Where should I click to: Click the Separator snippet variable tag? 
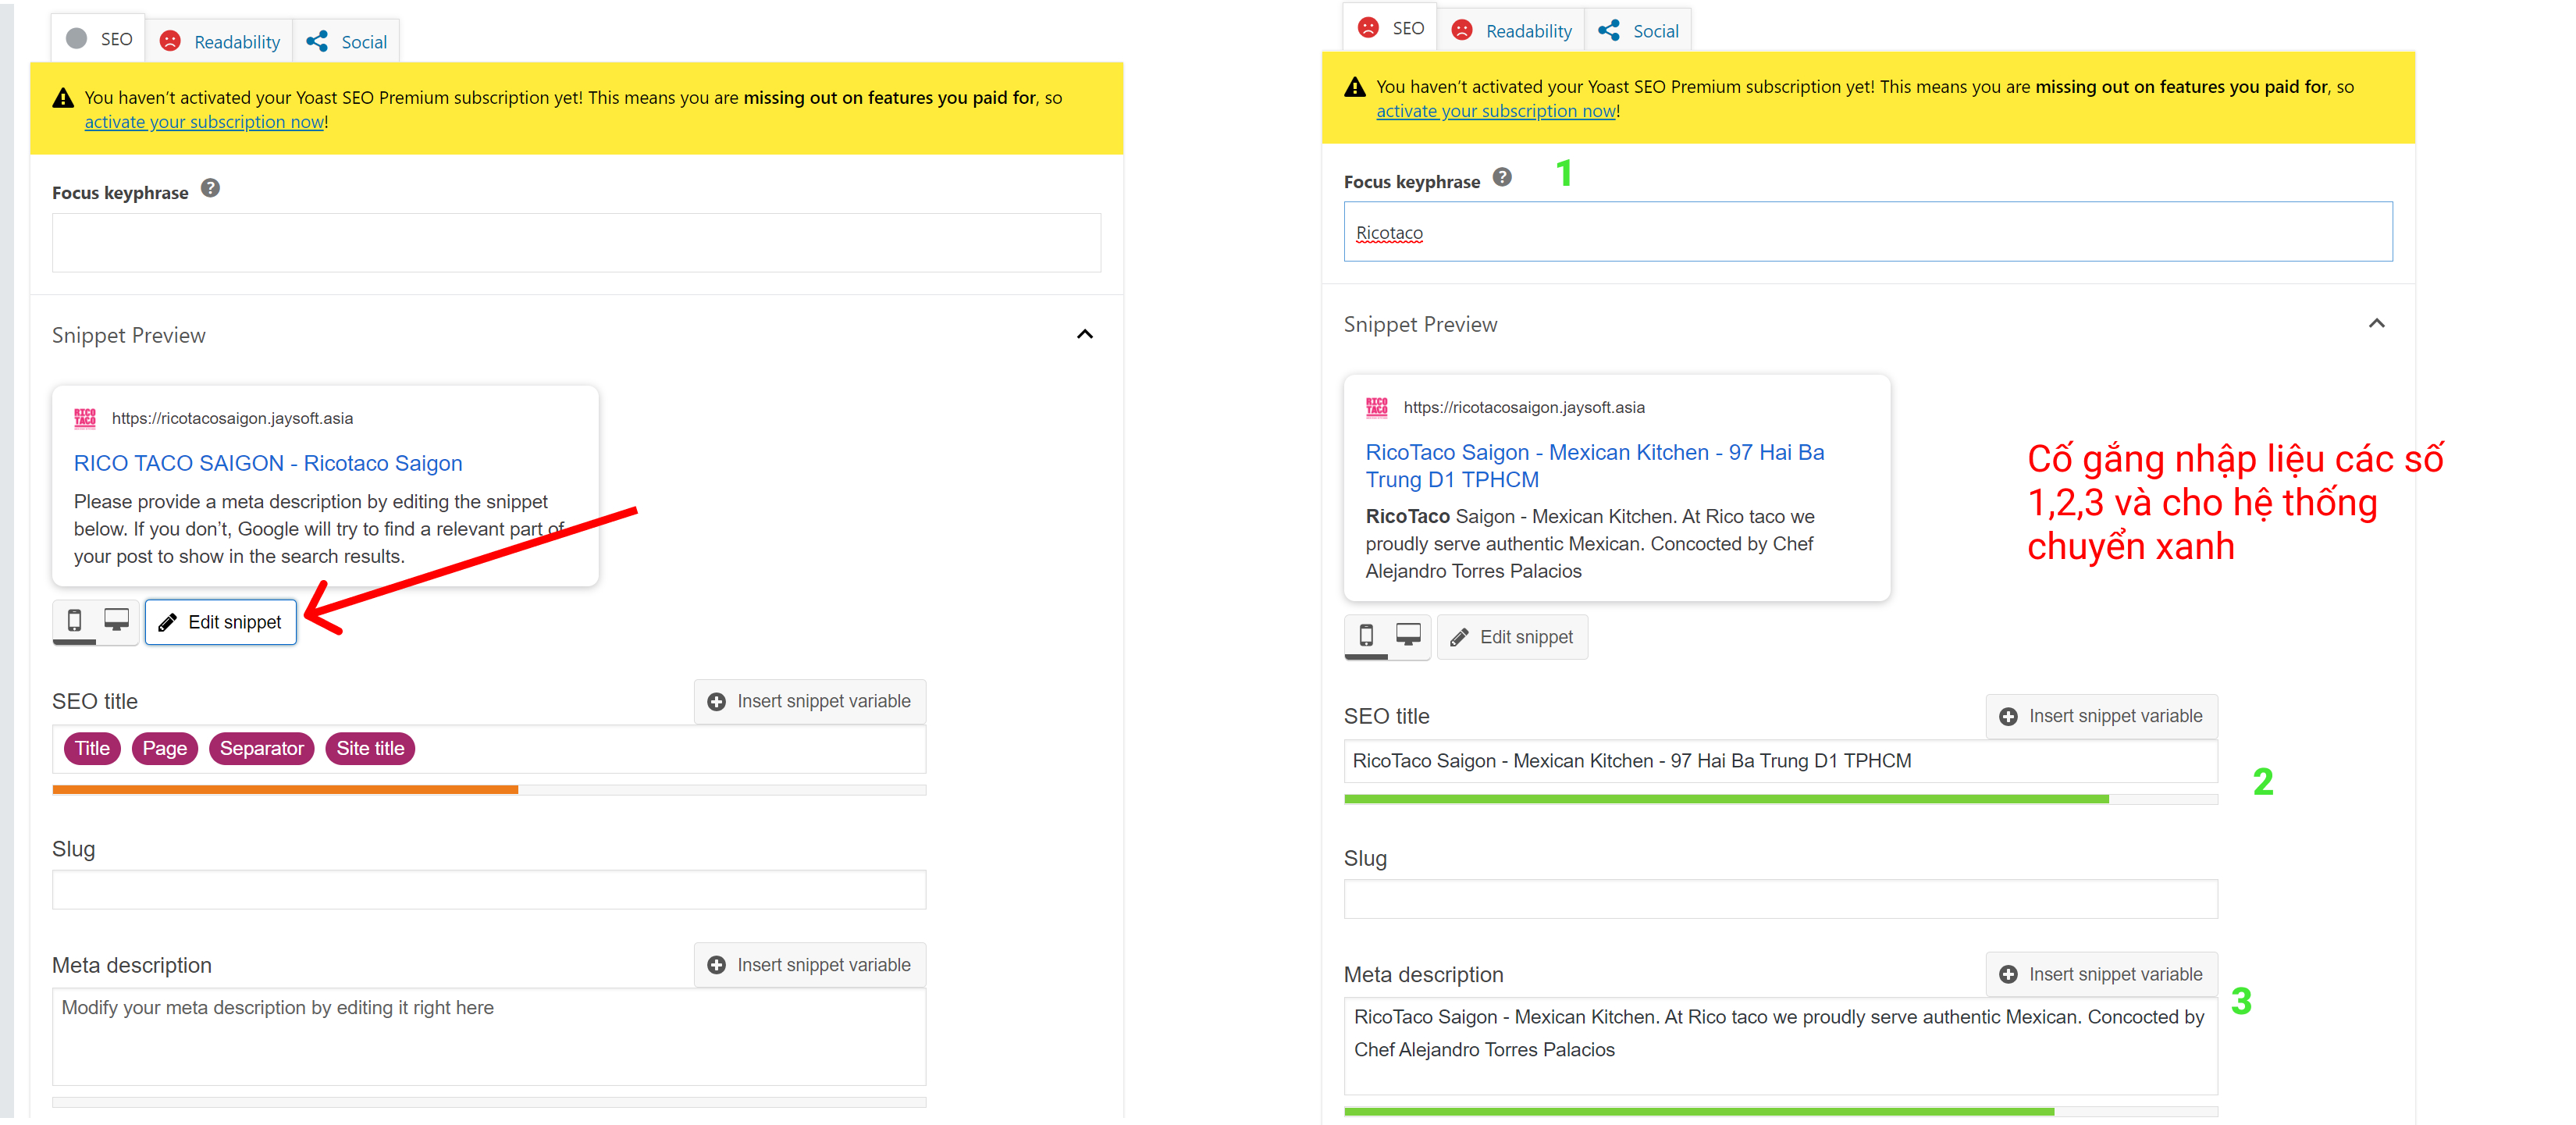(261, 748)
